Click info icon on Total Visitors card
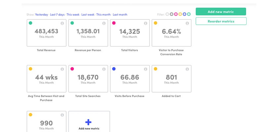This screenshot has height=132, width=278. pyautogui.click(x=145, y=23)
